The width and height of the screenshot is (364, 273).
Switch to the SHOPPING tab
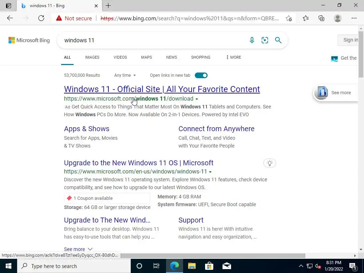pyautogui.click(x=201, y=57)
